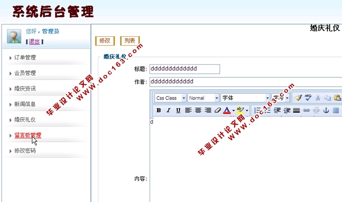
Task: Click the copy icon
Action: [327, 98]
